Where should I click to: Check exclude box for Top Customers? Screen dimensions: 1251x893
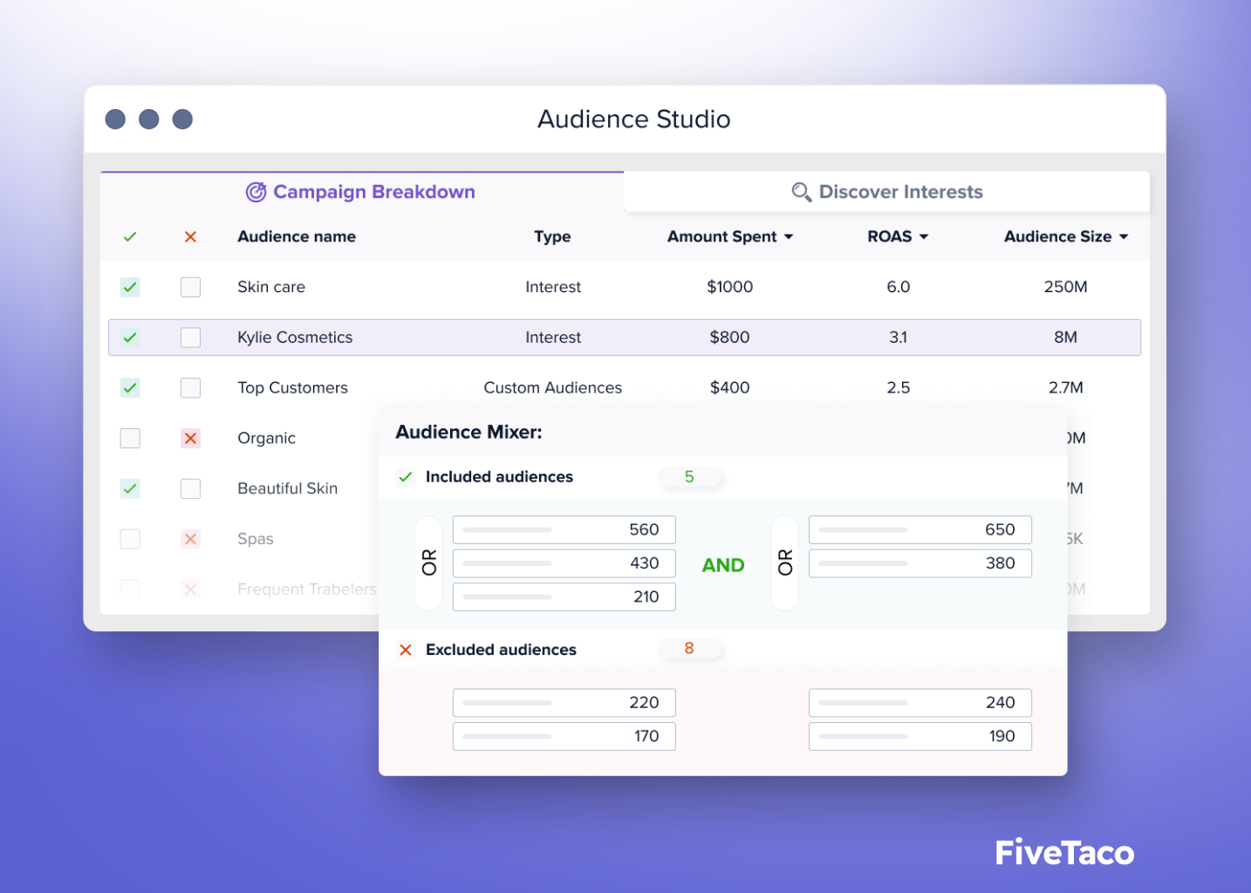point(190,388)
